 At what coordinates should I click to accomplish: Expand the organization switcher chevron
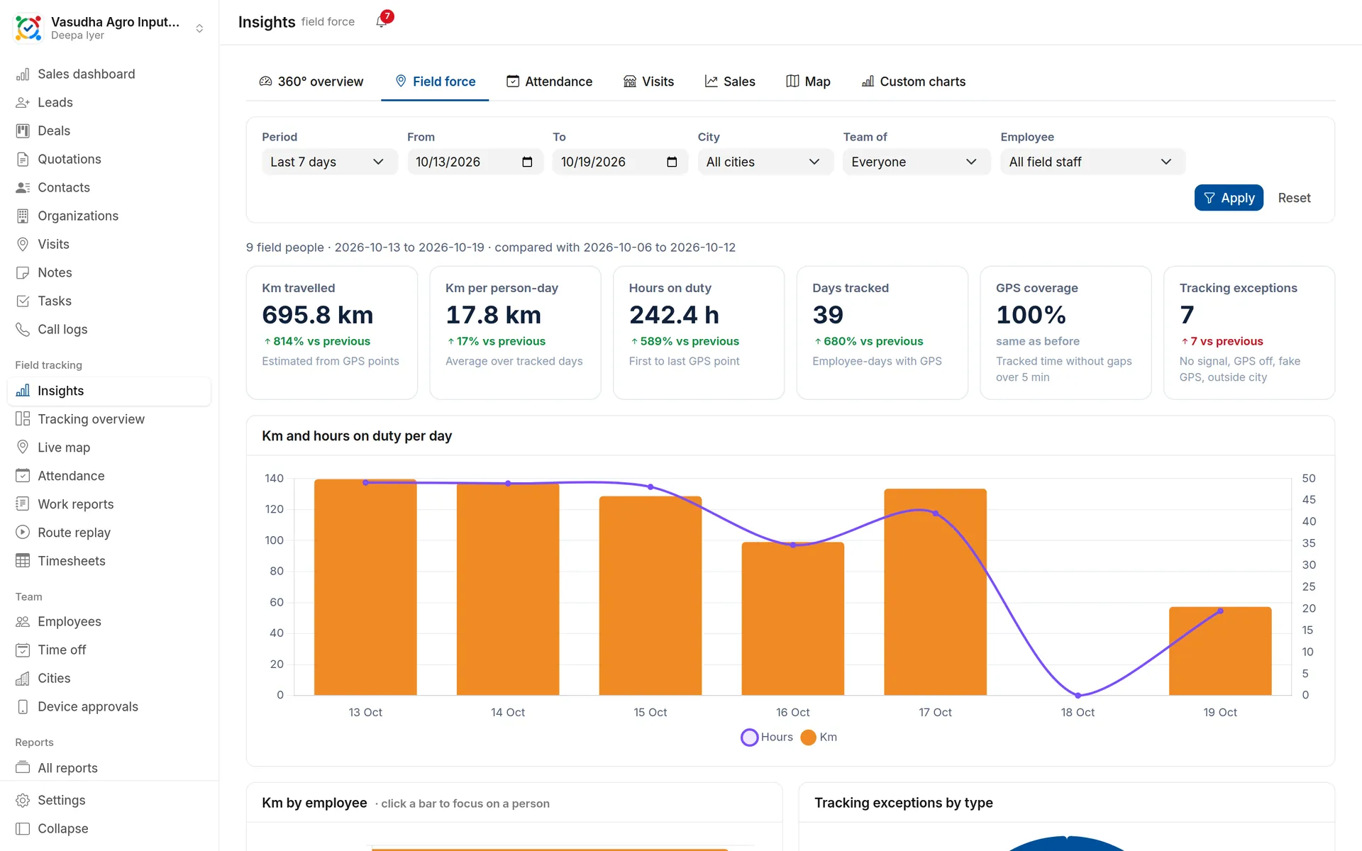[199, 28]
